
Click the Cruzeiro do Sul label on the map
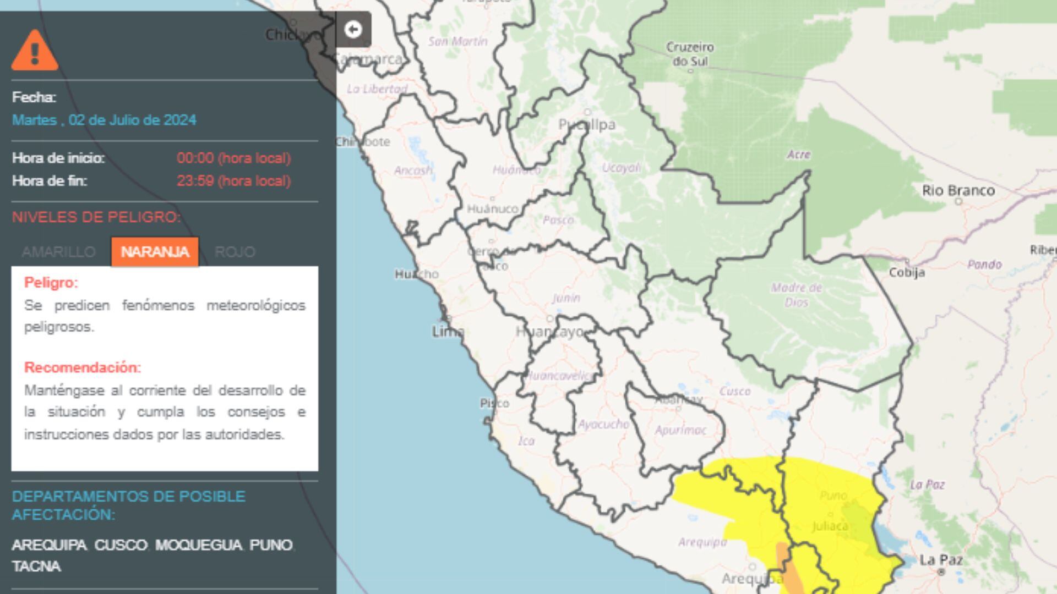pyautogui.click(x=690, y=54)
